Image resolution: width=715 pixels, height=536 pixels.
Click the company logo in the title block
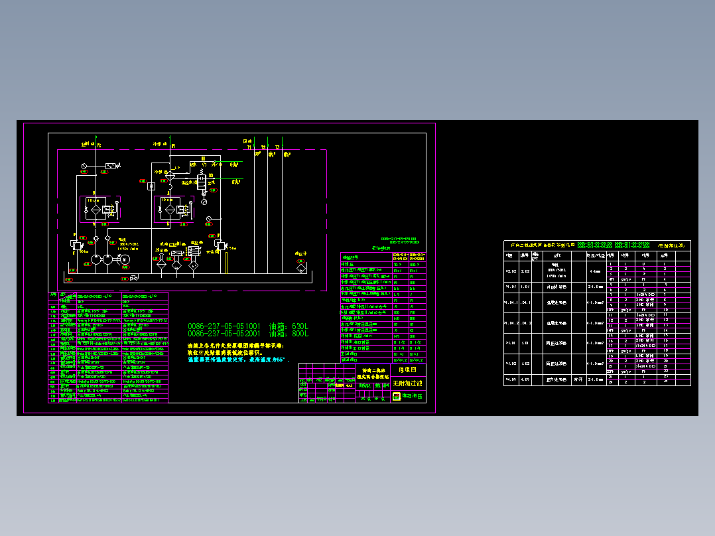click(x=397, y=397)
